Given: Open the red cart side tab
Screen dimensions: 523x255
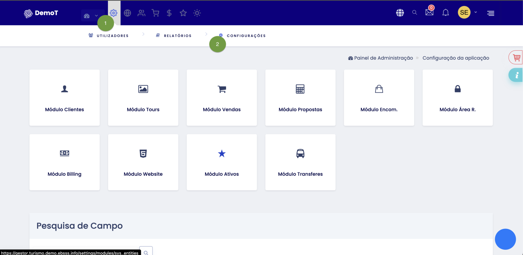Looking at the screenshot, I should tap(516, 58).
